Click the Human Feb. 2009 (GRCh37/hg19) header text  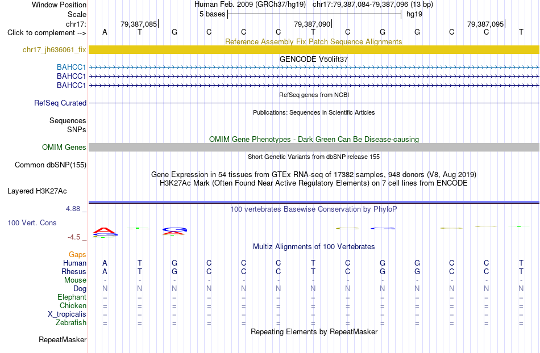[250, 5]
